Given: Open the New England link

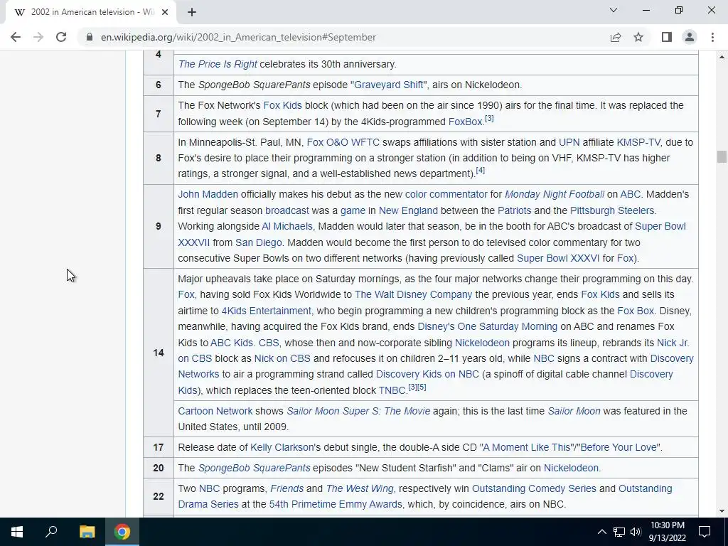Looking at the screenshot, I should coord(408,210).
